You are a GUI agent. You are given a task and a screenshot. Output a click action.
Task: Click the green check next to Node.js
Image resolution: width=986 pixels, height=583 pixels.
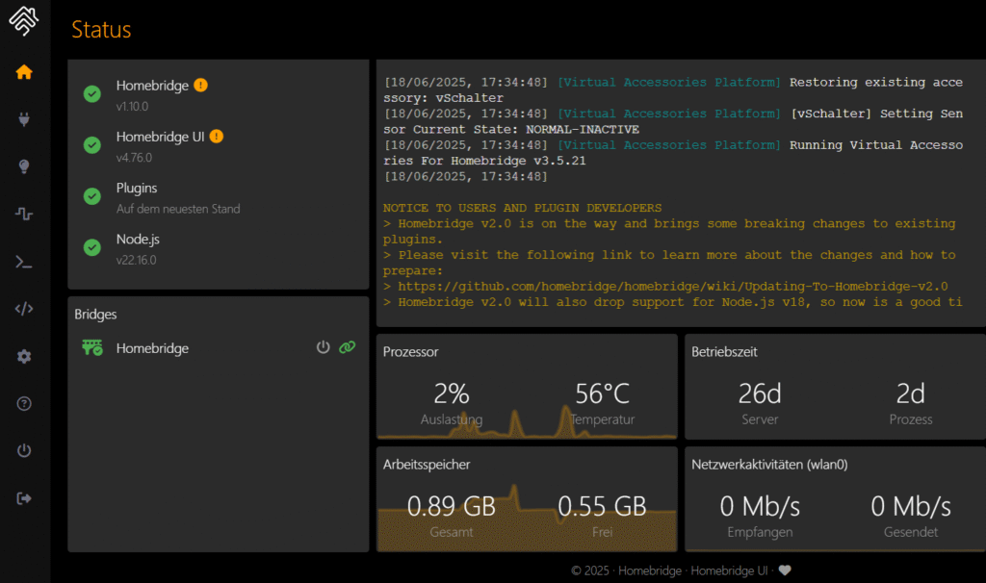tap(92, 247)
